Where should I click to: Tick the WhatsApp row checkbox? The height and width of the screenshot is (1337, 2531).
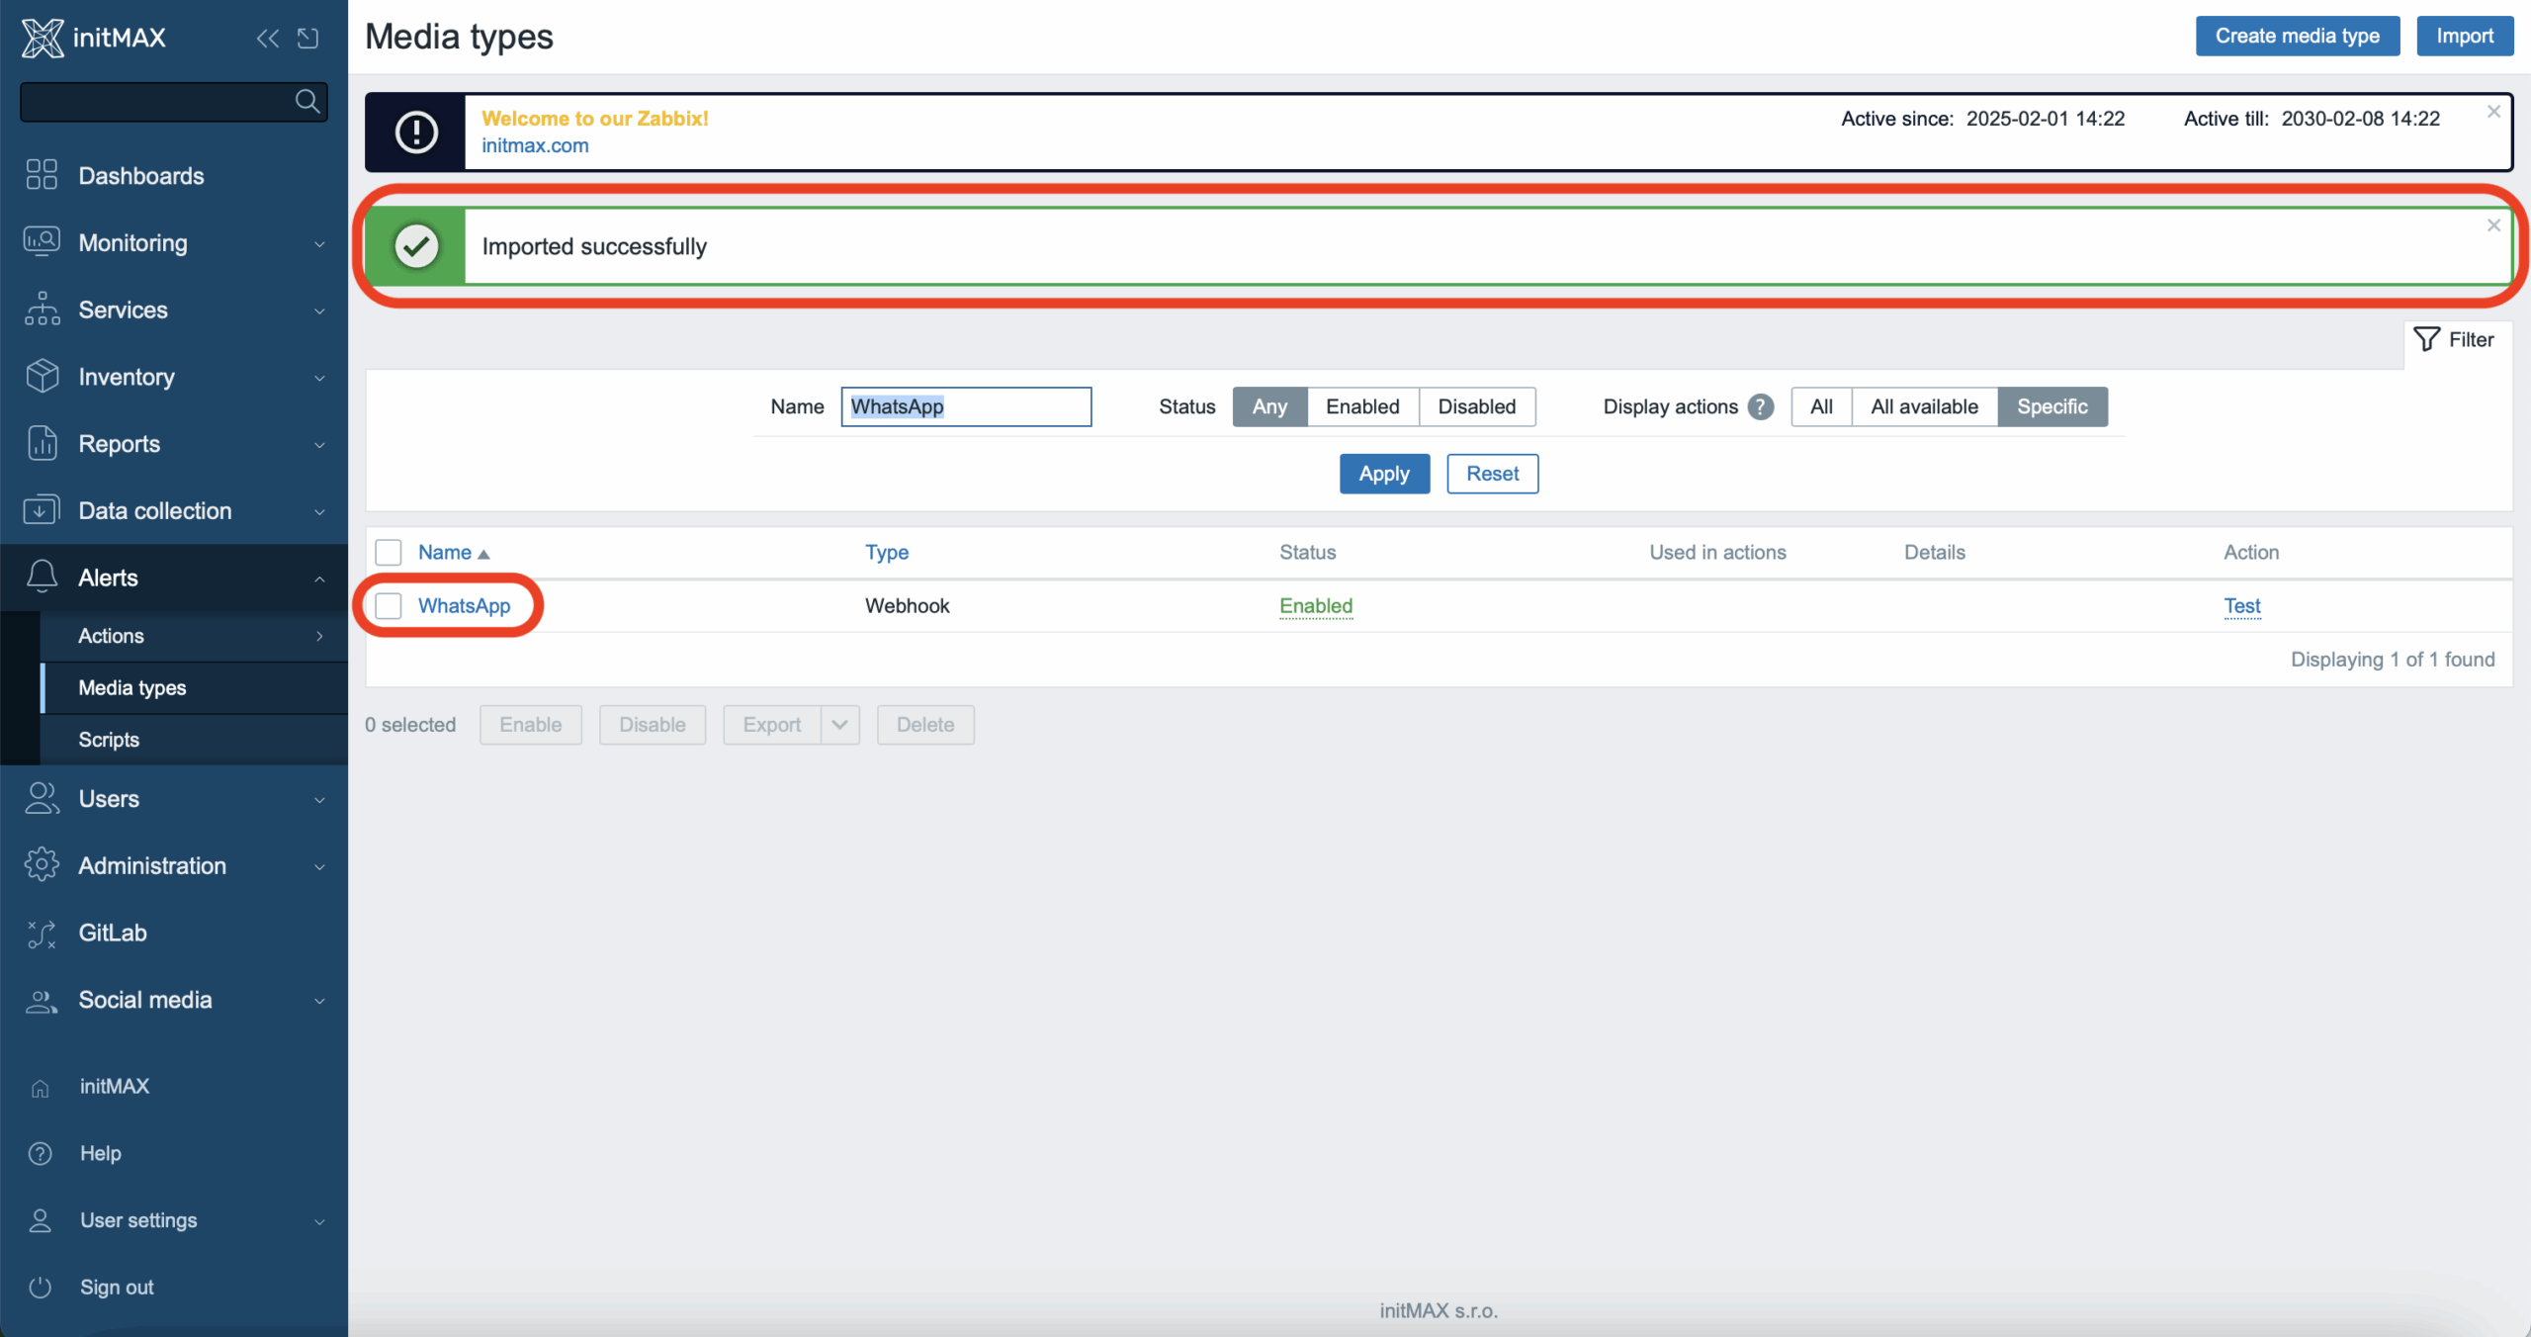point(389,605)
